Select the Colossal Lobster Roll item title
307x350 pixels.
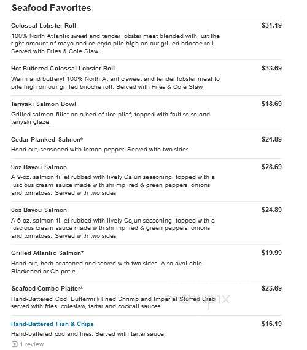coord(44,26)
